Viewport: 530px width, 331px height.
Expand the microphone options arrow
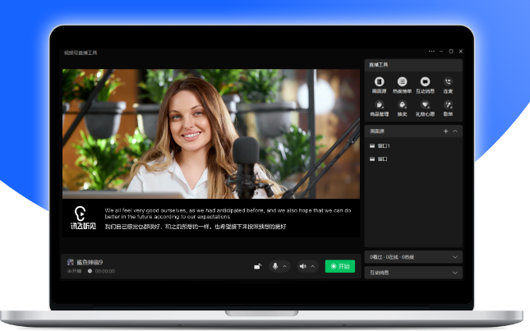coord(285,266)
